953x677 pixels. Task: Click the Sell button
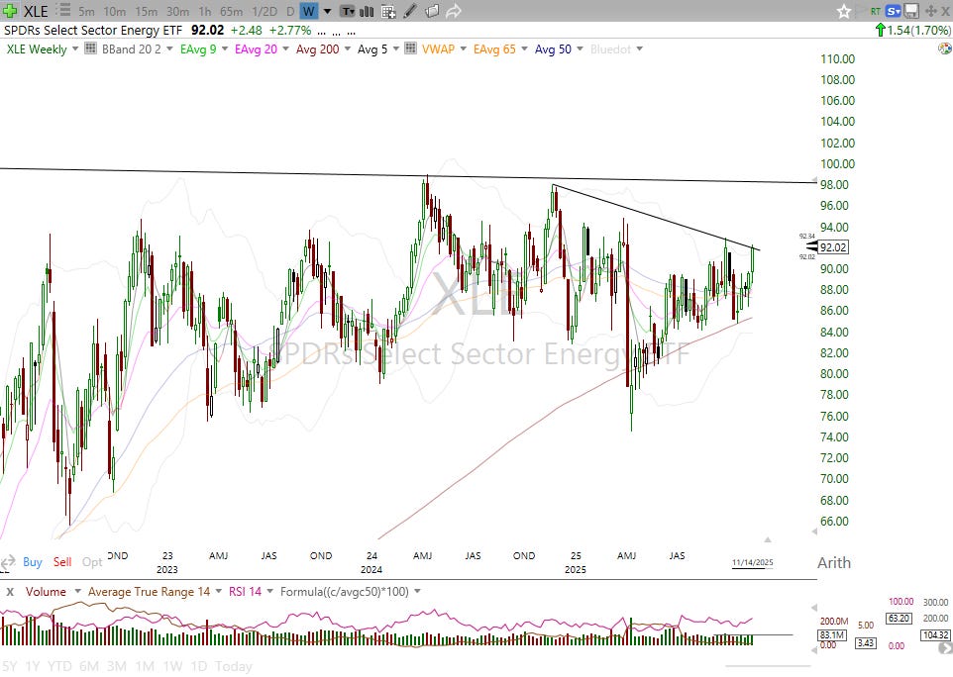62,562
